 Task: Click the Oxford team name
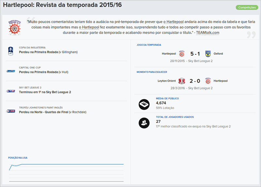218,54
